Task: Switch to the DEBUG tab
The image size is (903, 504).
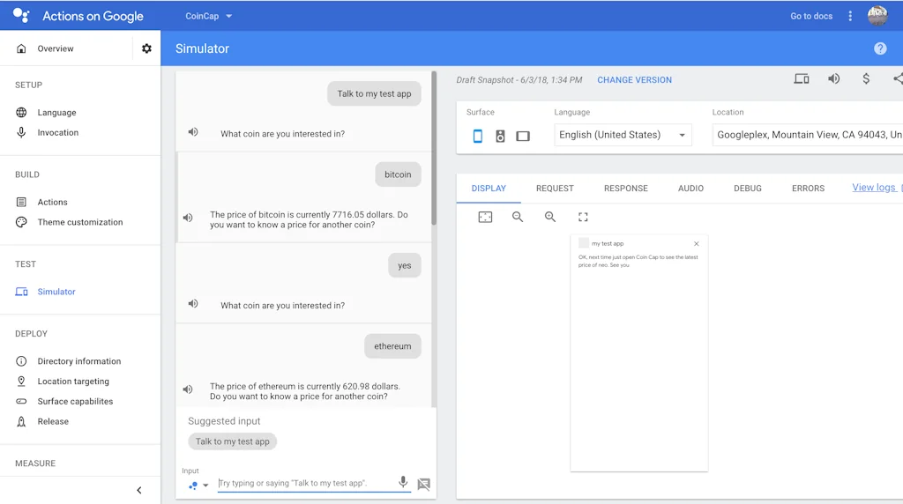Action: [x=747, y=189]
